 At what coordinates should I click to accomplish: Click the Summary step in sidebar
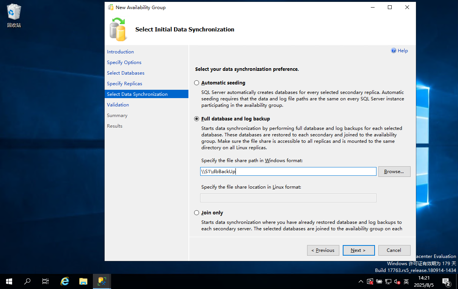coord(117,115)
